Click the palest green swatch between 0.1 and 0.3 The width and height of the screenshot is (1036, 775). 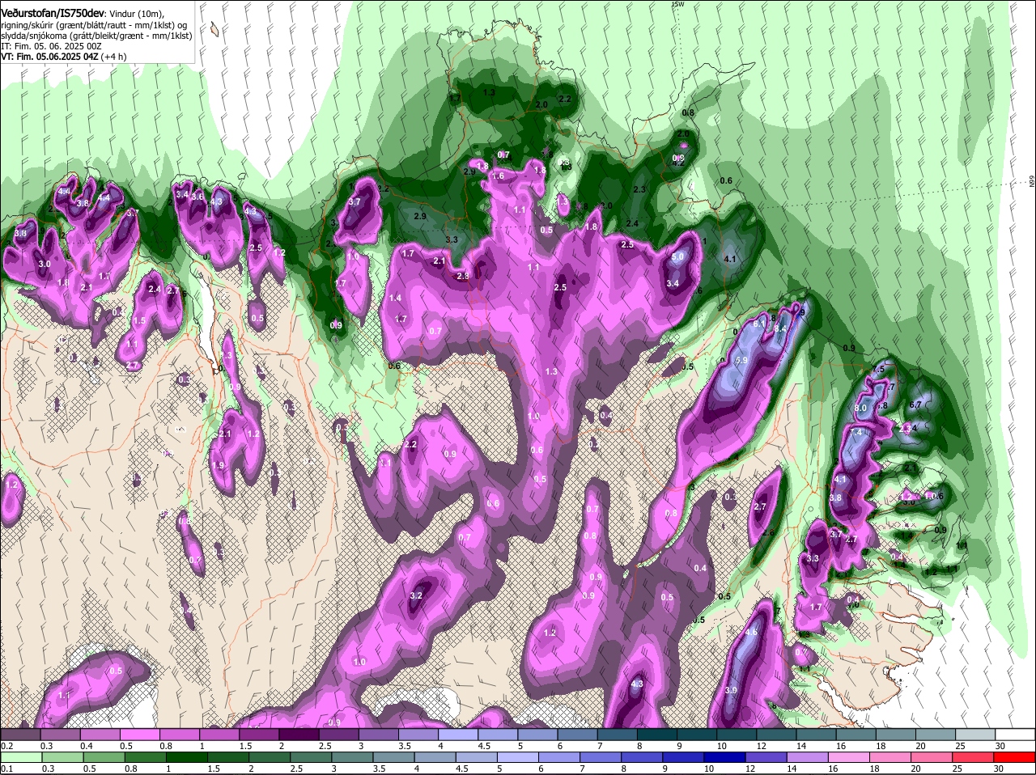(x=23, y=757)
